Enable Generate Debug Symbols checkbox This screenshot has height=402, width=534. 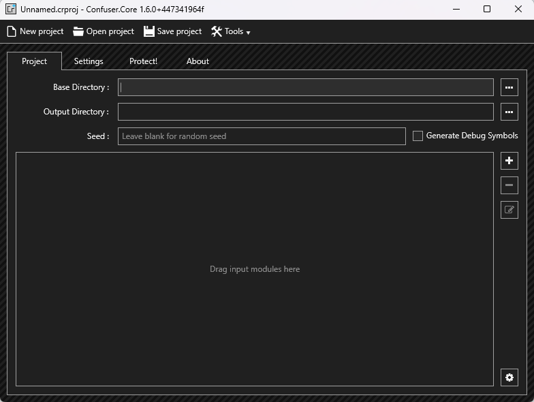click(418, 136)
